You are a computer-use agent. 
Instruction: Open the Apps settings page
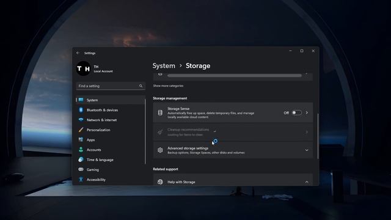pyautogui.click(x=111, y=140)
